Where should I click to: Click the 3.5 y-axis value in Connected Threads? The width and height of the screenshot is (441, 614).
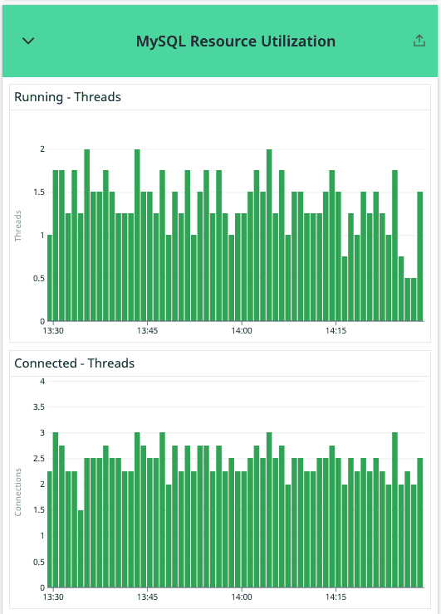pos(39,407)
